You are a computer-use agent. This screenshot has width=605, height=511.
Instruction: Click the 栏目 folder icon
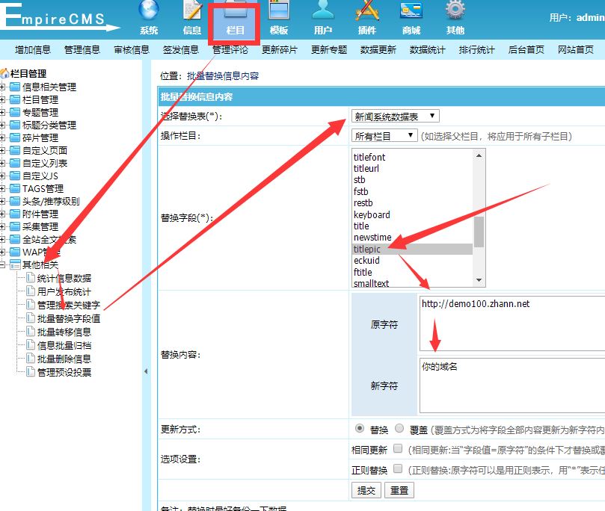(235, 13)
